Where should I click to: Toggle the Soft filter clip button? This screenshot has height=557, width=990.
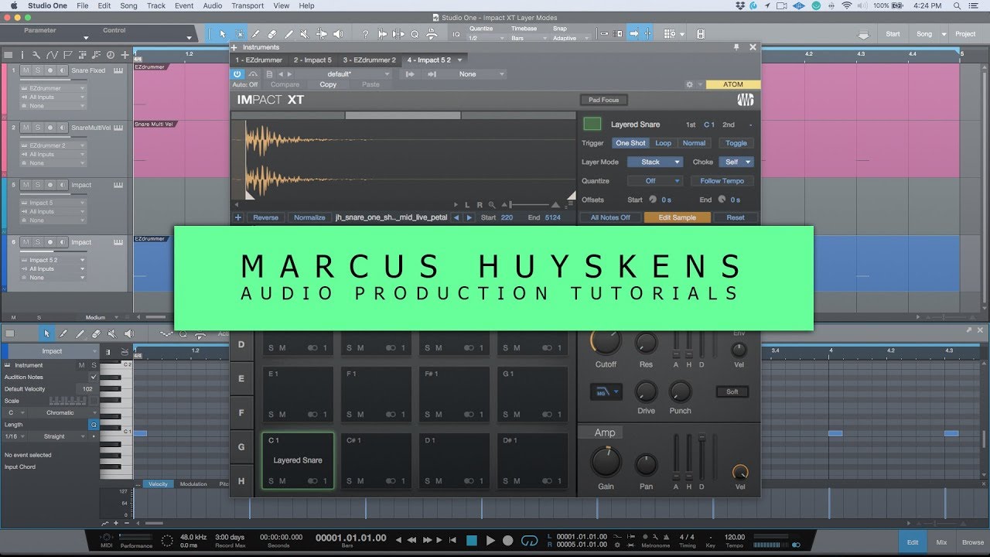click(732, 391)
